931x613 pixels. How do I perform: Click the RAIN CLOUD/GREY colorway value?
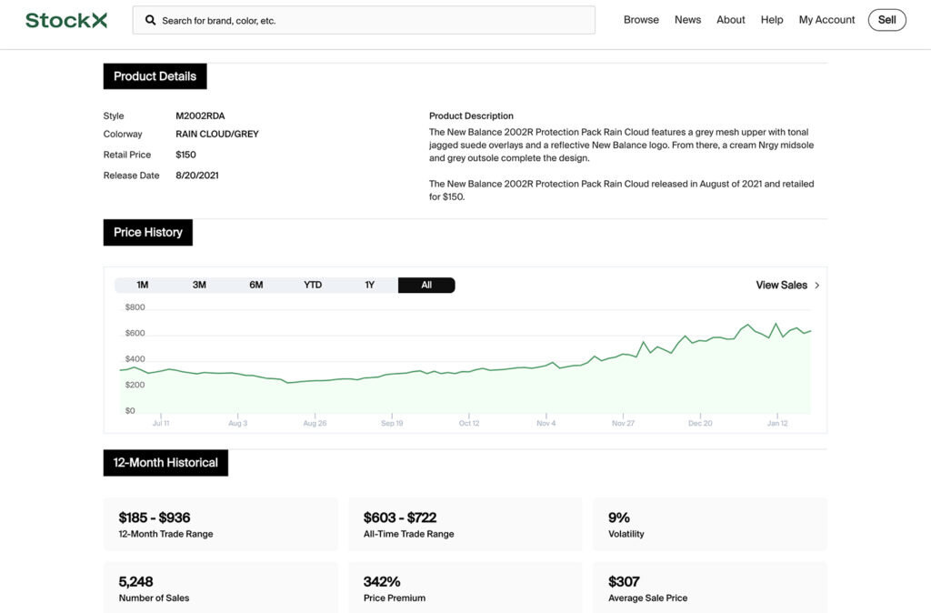click(x=216, y=135)
